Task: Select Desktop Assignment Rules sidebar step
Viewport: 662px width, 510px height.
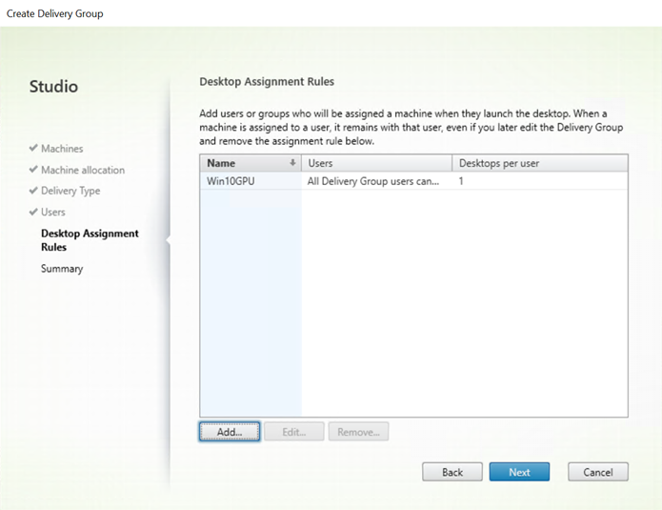Action: pos(90,240)
